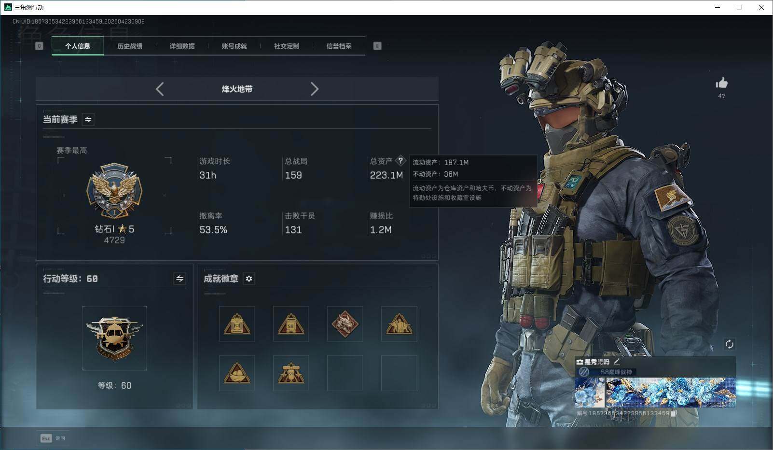This screenshot has width=773, height=450.
Task: Copy the player ID number
Action: pos(673,414)
